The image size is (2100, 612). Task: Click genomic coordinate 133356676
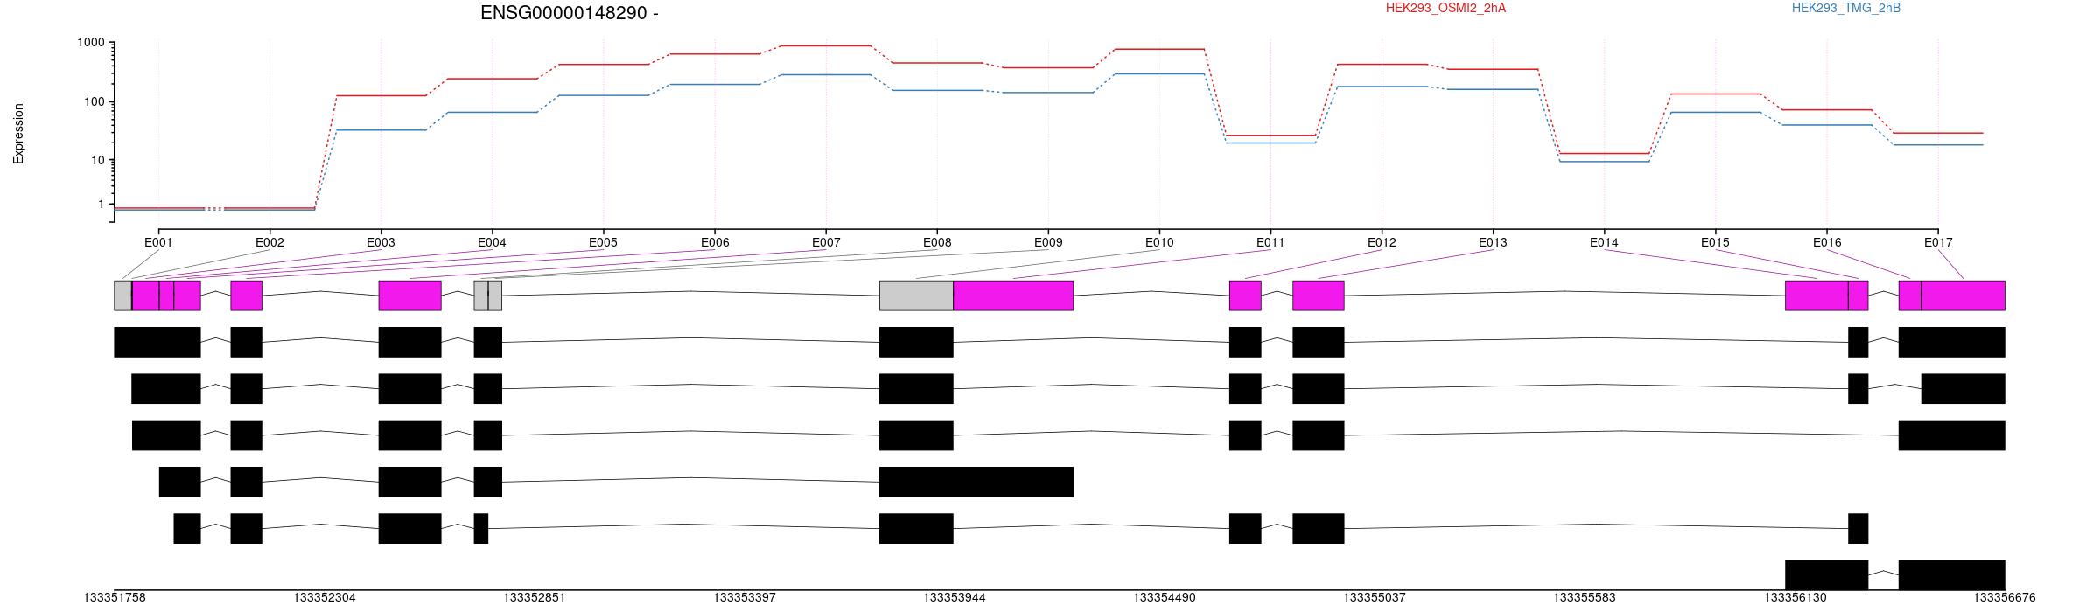(x=2005, y=598)
